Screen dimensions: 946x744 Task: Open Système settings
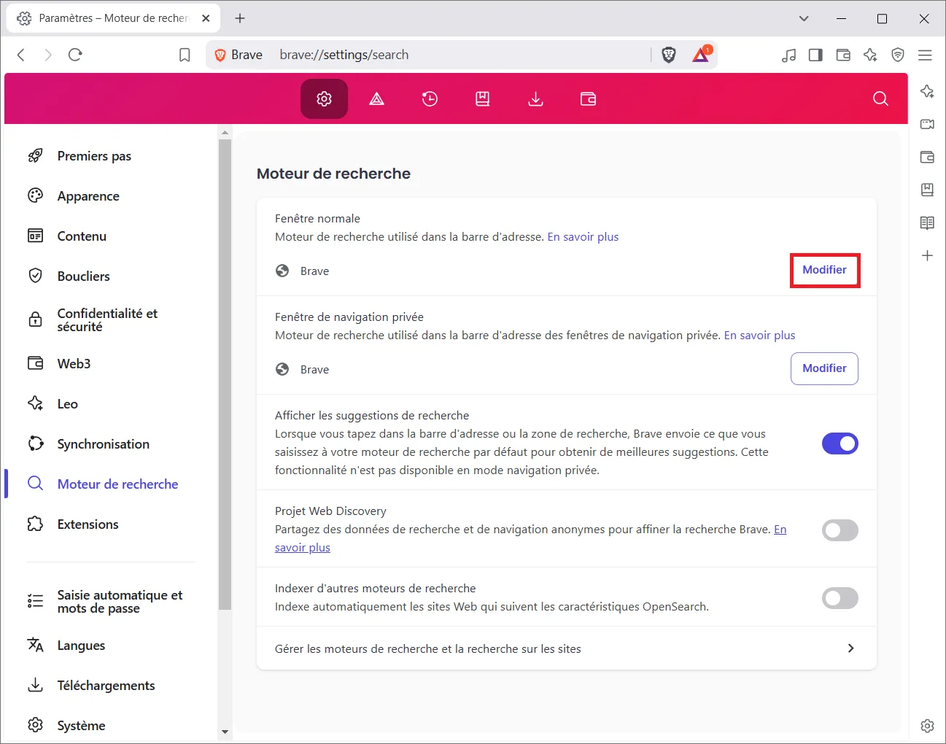pos(81,726)
